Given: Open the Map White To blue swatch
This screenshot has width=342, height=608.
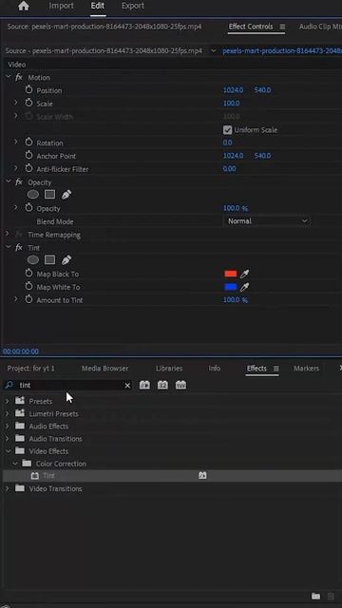Looking at the screenshot, I should coord(230,287).
